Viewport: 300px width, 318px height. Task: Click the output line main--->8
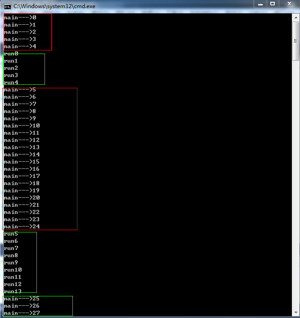(x=20, y=111)
